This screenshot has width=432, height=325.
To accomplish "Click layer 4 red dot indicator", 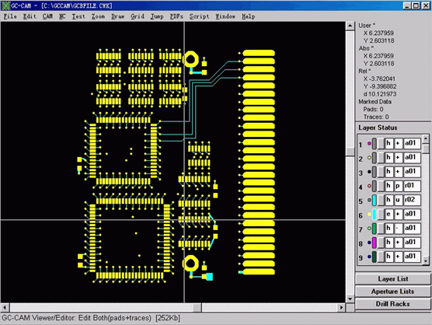I will pyautogui.click(x=369, y=186).
